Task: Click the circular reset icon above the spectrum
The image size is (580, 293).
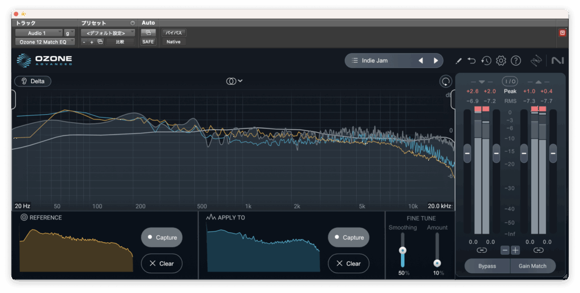Action: pyautogui.click(x=445, y=81)
